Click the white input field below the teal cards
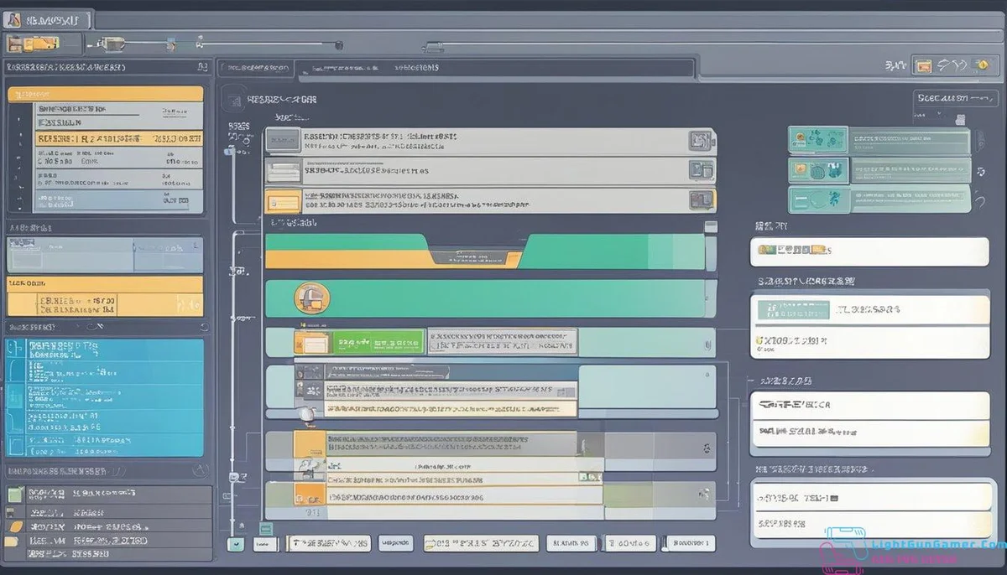The width and height of the screenshot is (1007, 575). 869,251
